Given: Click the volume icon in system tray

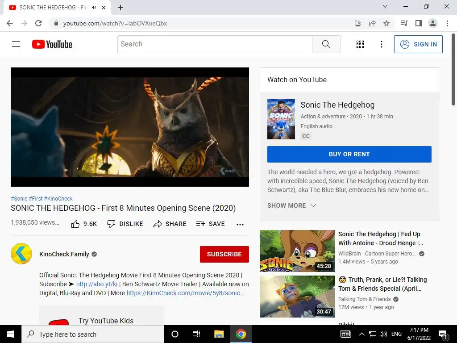Looking at the screenshot, I should [383, 334].
